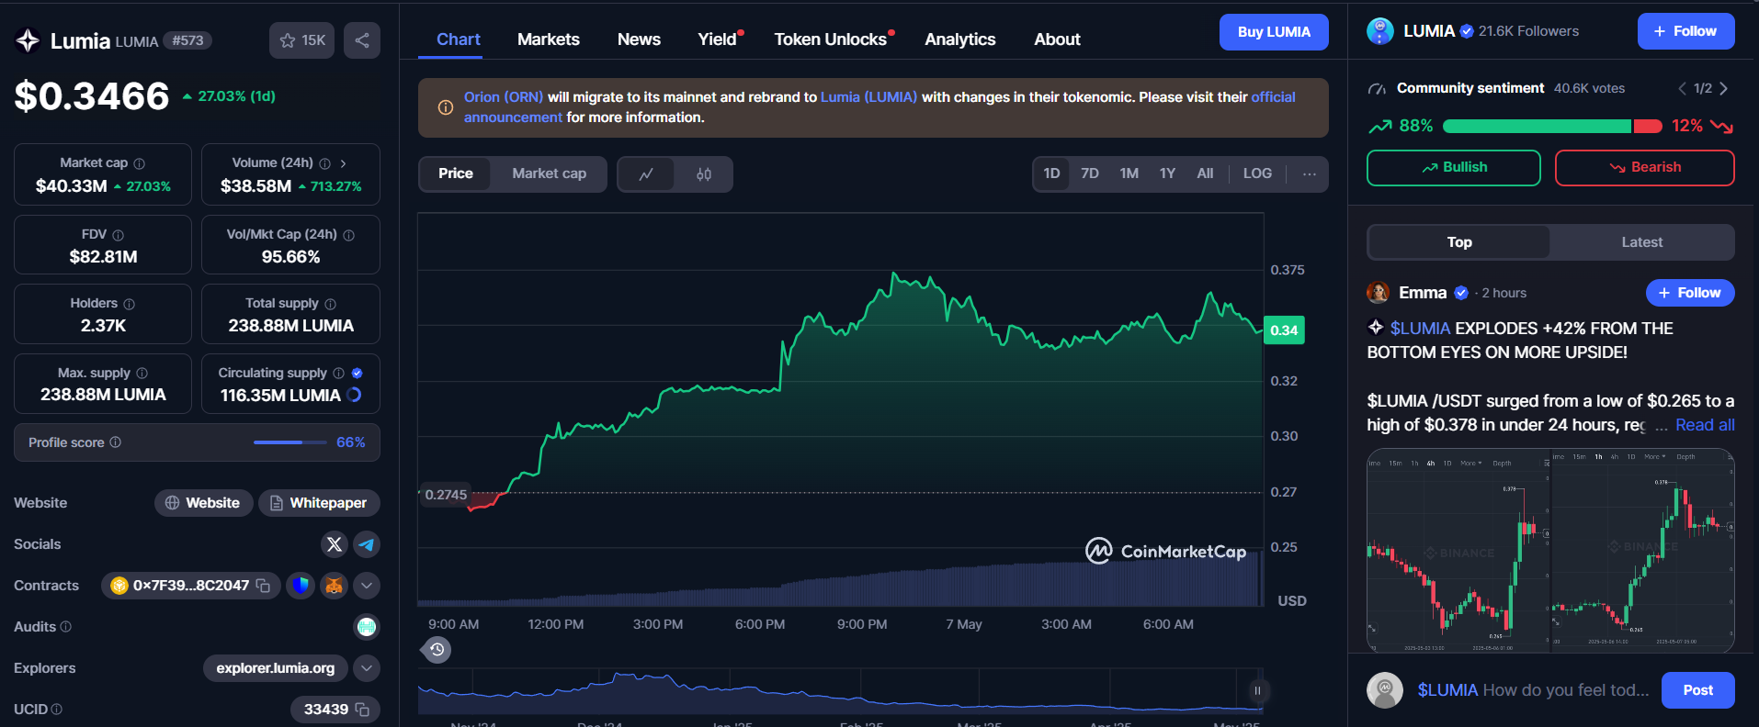This screenshot has height=727, width=1759.
Task: Switch the community feed to Latest
Action: point(1641,242)
